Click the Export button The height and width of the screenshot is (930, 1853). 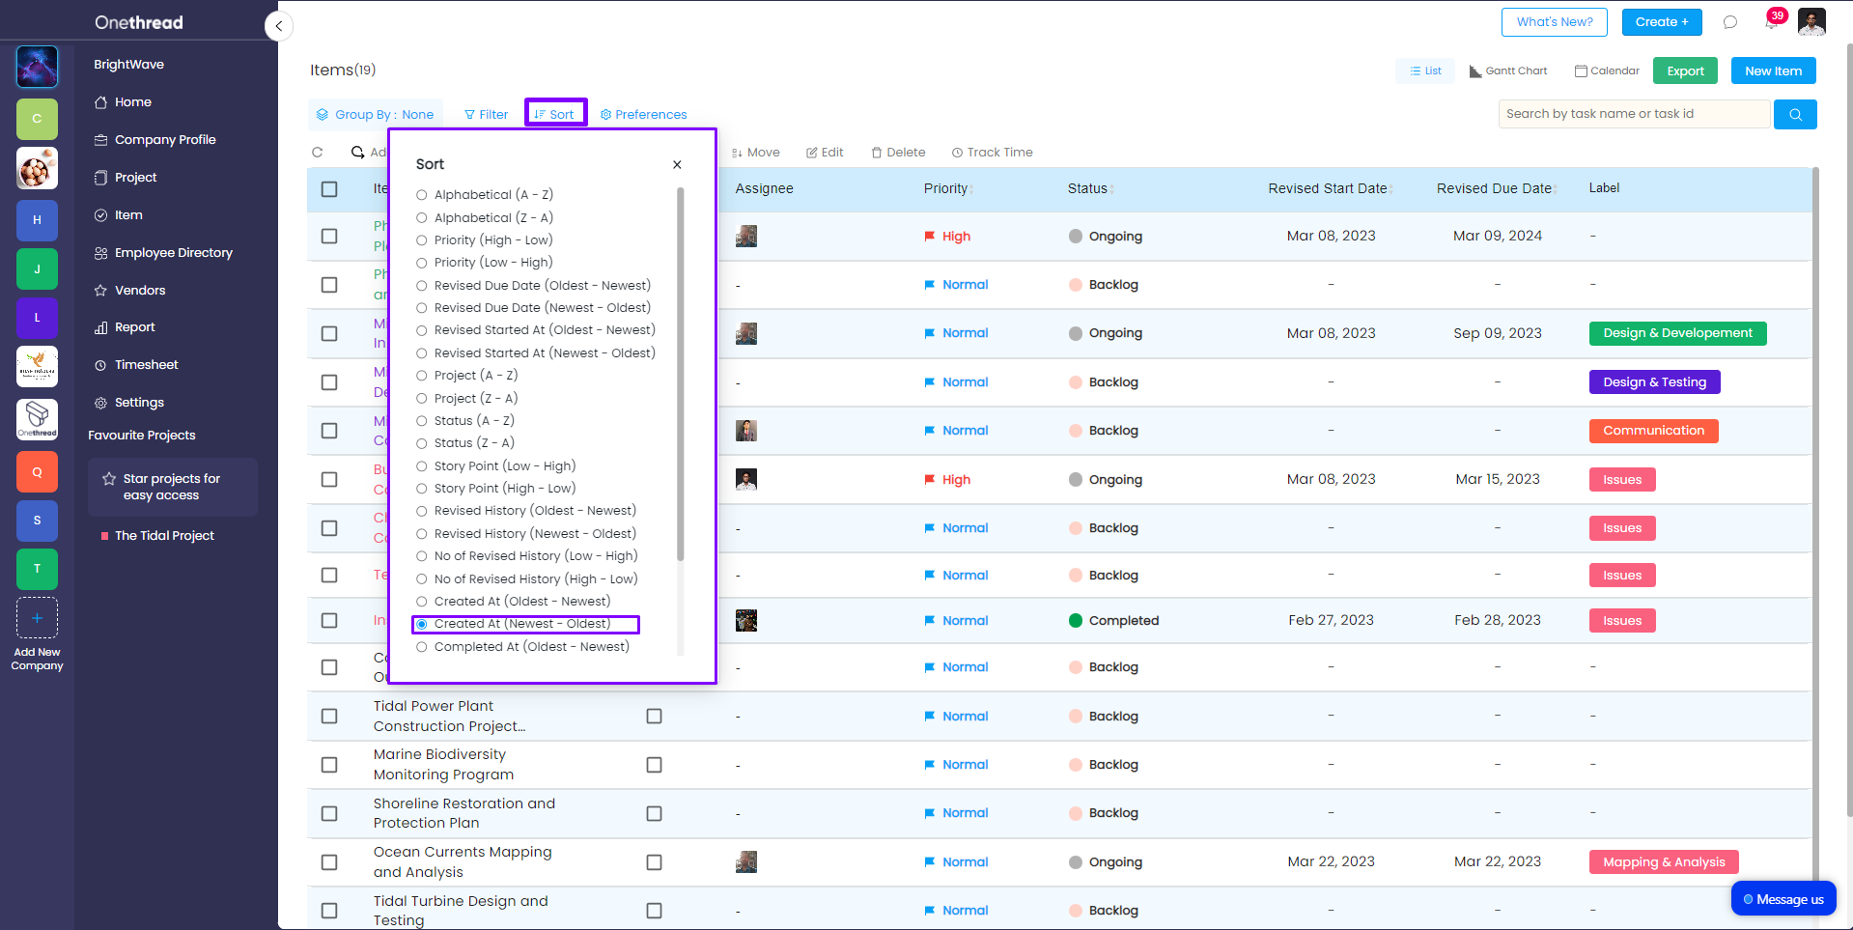[1685, 71]
